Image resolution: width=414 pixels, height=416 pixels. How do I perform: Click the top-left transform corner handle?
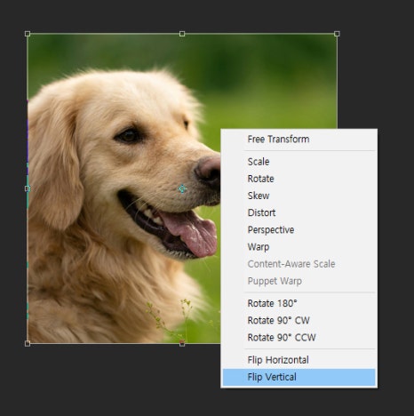click(28, 34)
